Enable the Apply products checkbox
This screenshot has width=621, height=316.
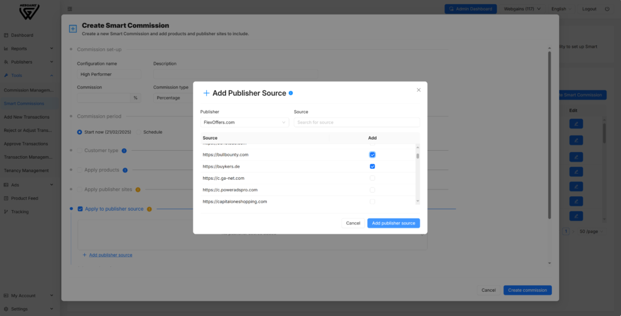pos(80,170)
